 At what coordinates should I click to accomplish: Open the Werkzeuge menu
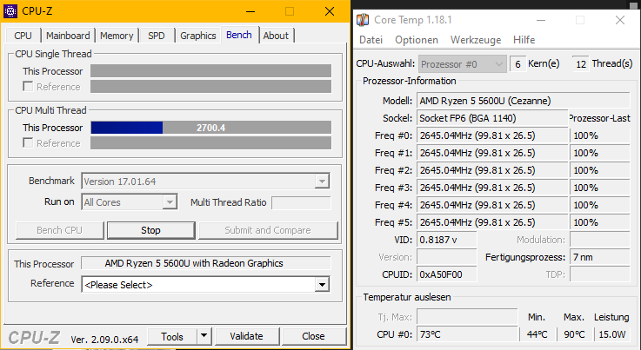[476, 40]
